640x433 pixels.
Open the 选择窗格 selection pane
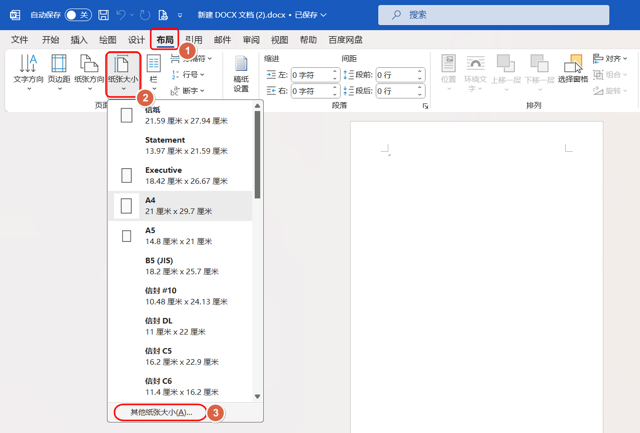(573, 69)
